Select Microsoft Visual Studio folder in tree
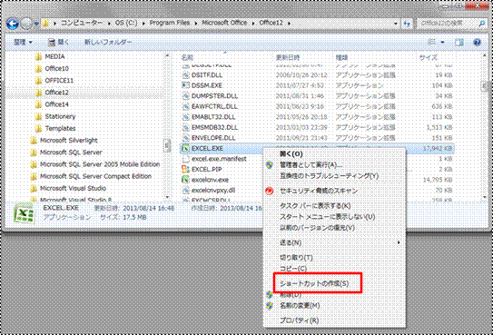This screenshot has height=335, width=493. coord(73,188)
